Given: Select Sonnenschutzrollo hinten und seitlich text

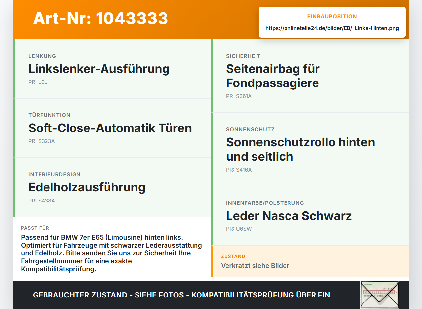Looking at the screenshot, I should [300, 150].
